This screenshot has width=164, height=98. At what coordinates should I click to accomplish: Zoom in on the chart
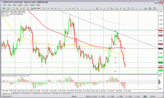pyautogui.click(x=129, y=8)
